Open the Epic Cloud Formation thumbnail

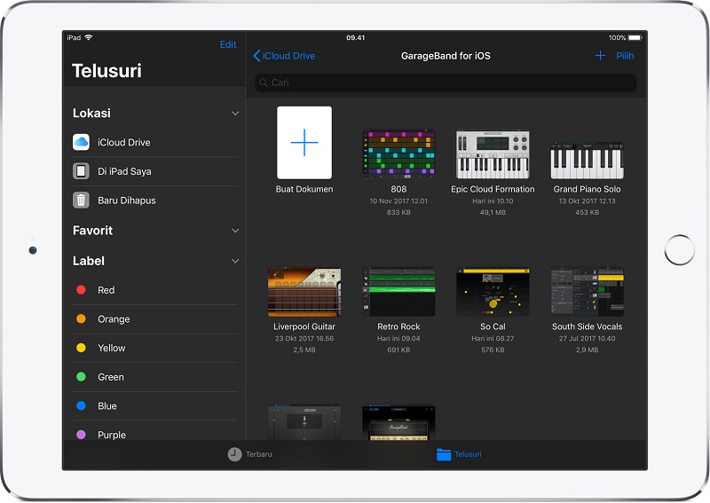coord(493,154)
